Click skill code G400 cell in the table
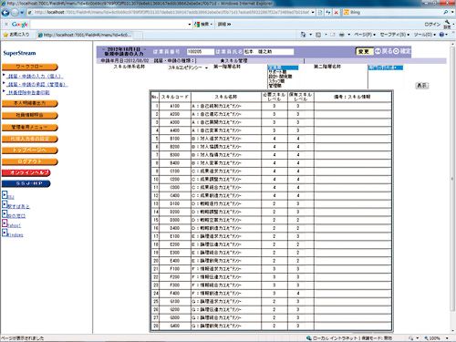This screenshot has height=342, width=456. click(x=175, y=326)
